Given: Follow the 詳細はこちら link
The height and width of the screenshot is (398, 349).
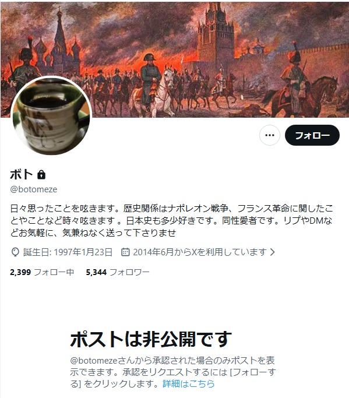Looking at the screenshot, I should click(189, 383).
